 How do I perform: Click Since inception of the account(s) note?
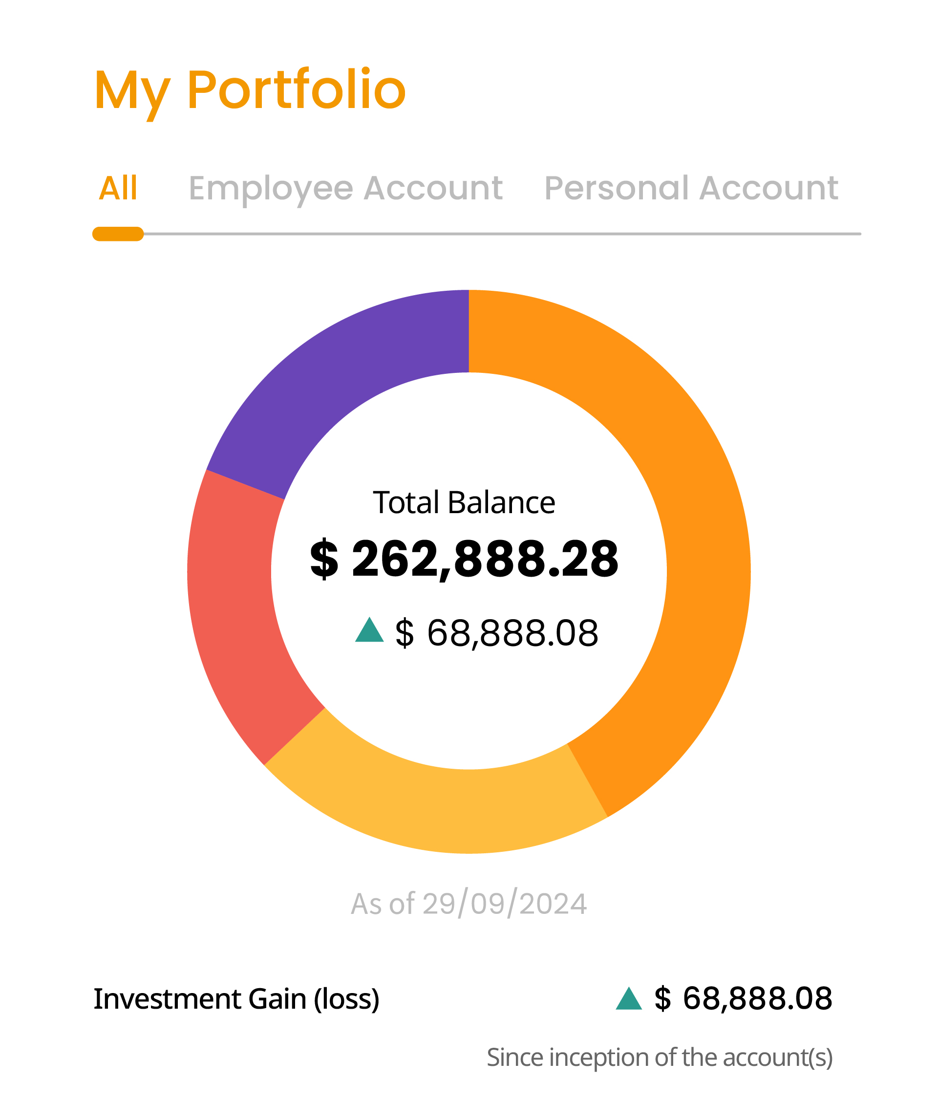click(660, 1058)
